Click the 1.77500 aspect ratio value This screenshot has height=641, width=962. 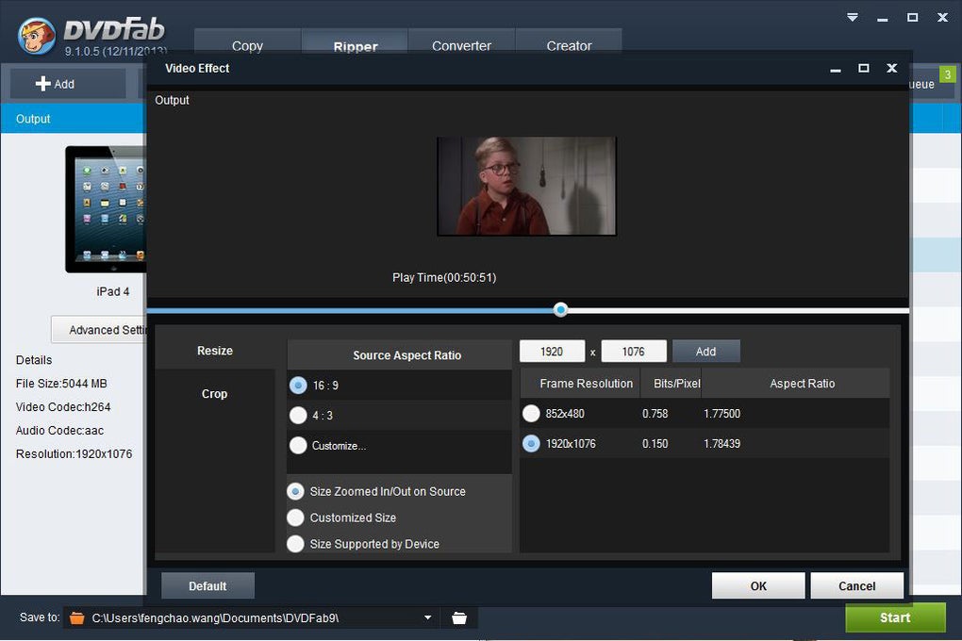pyautogui.click(x=721, y=414)
